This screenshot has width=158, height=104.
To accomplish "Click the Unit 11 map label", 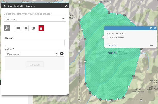I will pyautogui.click(x=113, y=53).
